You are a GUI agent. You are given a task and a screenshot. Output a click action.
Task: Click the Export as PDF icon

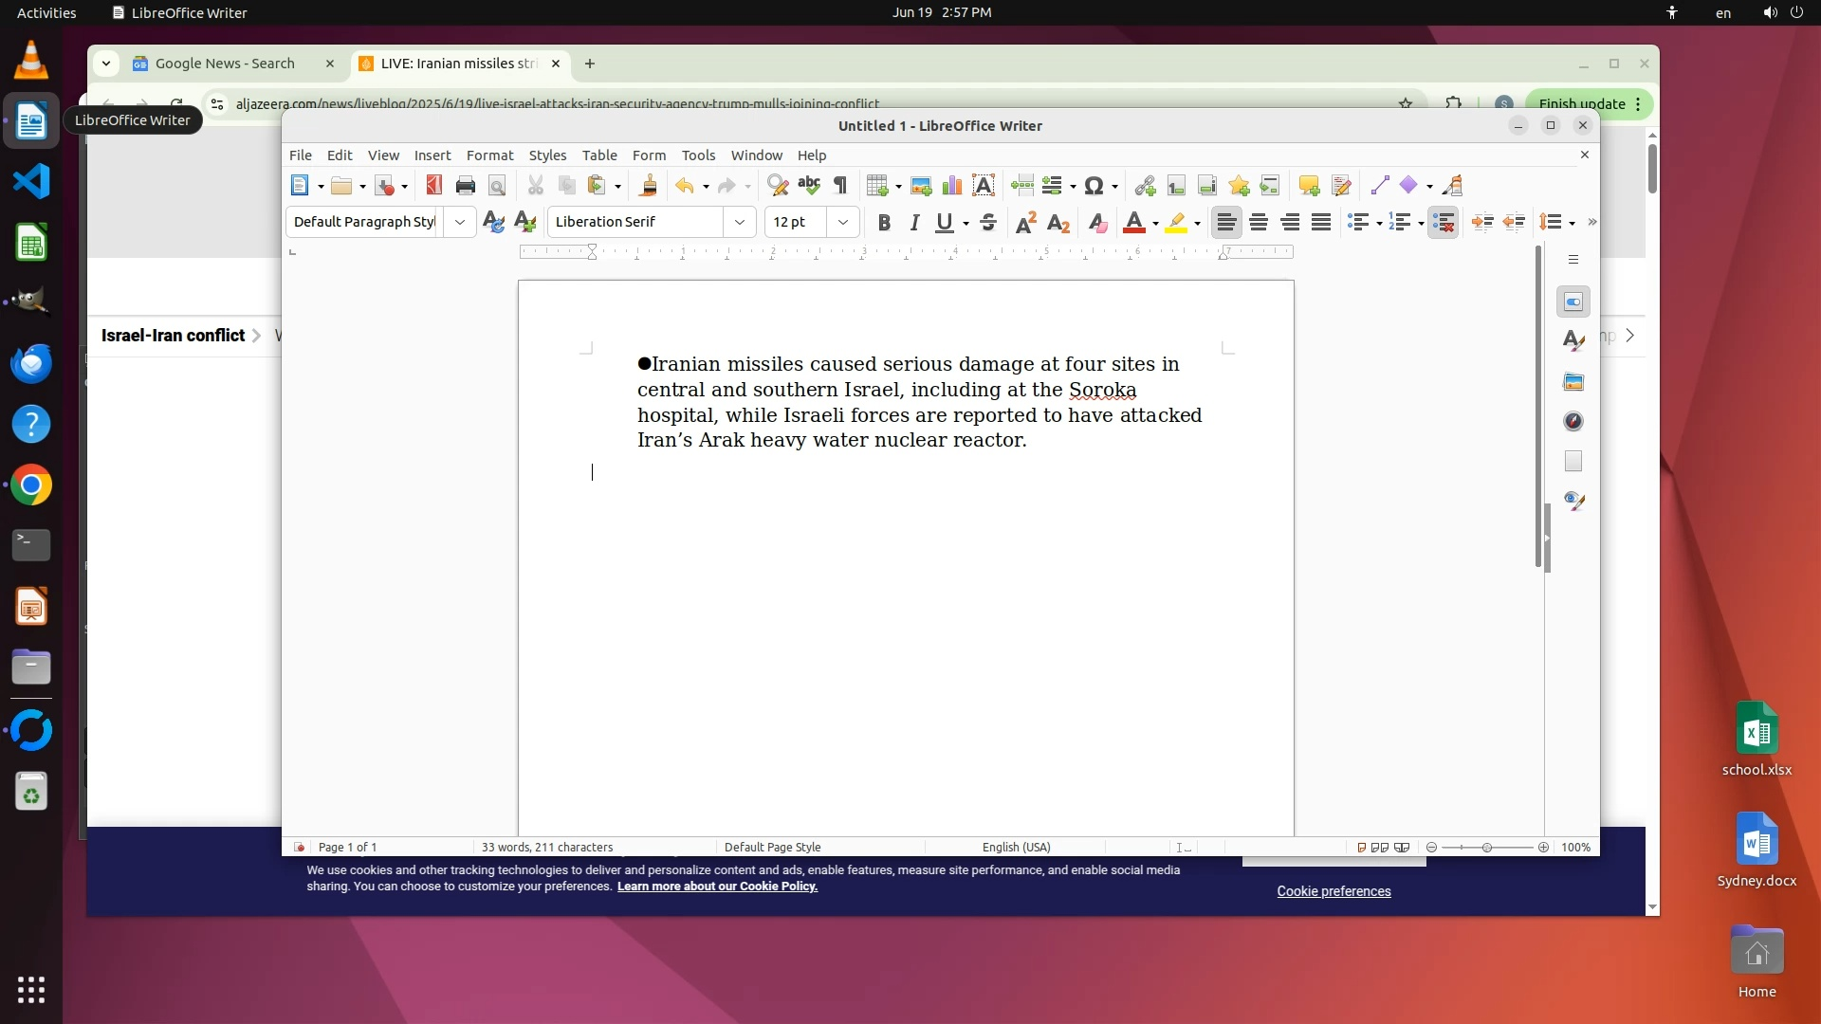433,186
